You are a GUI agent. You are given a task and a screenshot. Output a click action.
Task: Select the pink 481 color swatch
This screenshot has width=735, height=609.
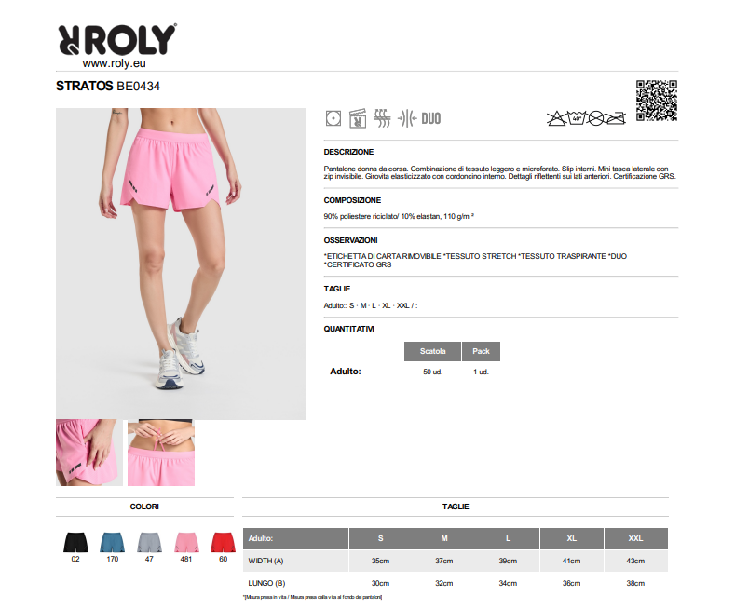click(186, 542)
